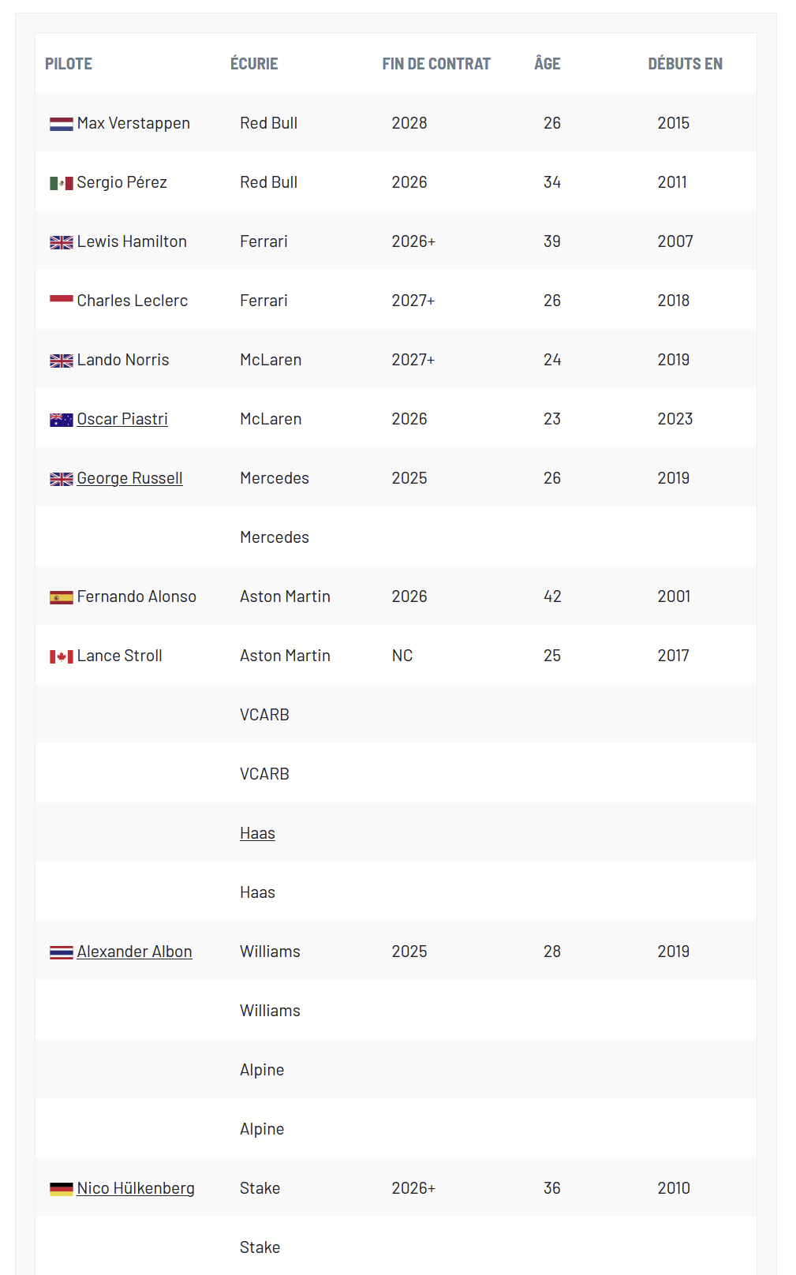
Task: Click the ÂGE column header
Action: tap(547, 64)
